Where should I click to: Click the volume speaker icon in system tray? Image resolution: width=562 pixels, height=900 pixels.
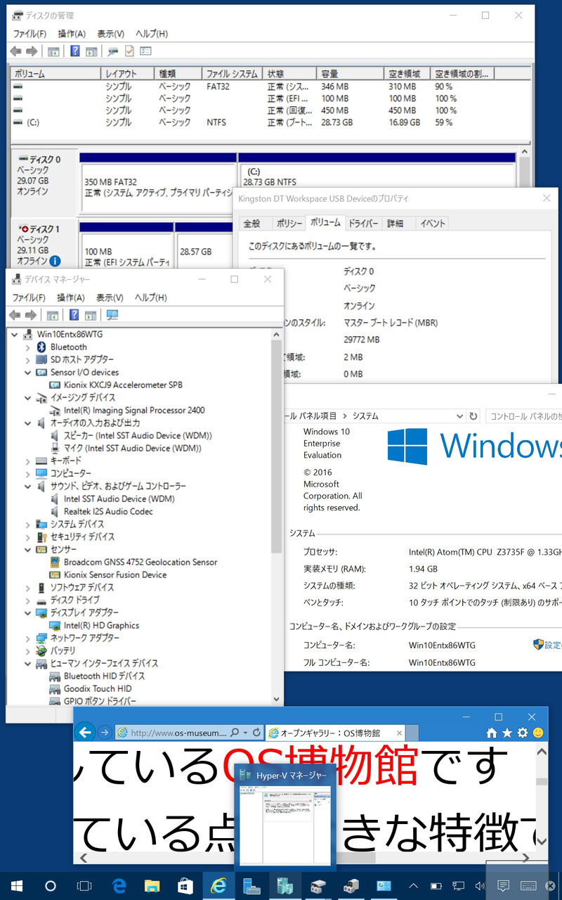[x=481, y=886]
